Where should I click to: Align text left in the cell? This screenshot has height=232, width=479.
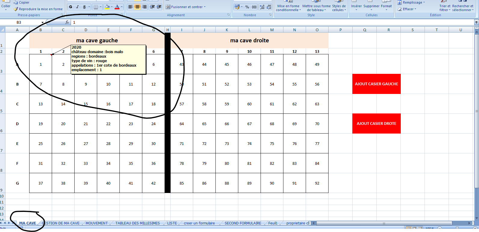(130, 7)
